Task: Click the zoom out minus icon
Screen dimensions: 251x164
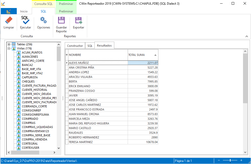Action: 219,161
